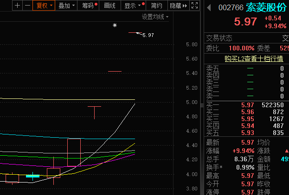This screenshot has height=195, width=289.
Task: Click the layout icon right of 隐藏
Action: [x=195, y=6]
